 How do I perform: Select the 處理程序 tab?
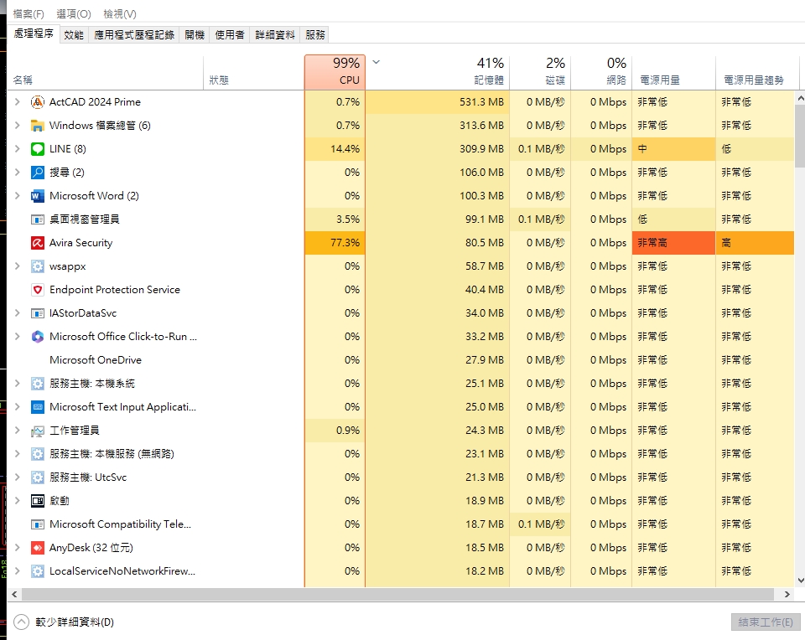pyautogui.click(x=34, y=34)
